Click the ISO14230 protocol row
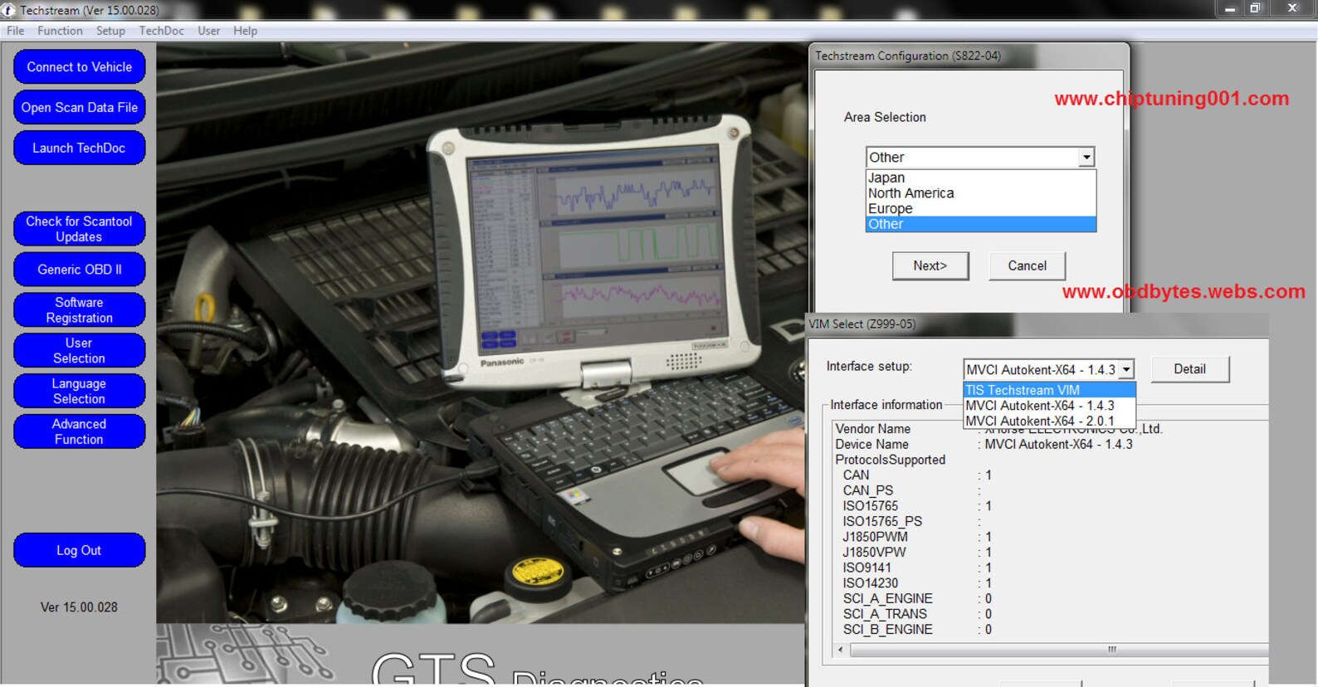Image resolution: width=1318 pixels, height=687 pixels. (917, 583)
